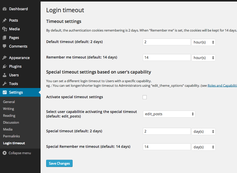Click the Comments speech bubble icon
237x173 pixels.
[x=5, y=46]
